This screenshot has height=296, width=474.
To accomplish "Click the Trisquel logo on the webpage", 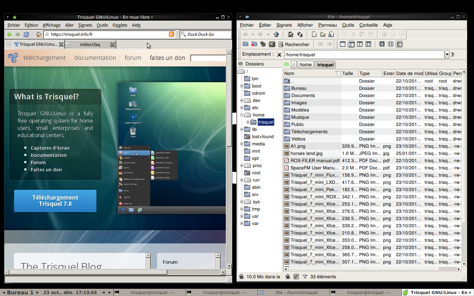I will [13, 58].
